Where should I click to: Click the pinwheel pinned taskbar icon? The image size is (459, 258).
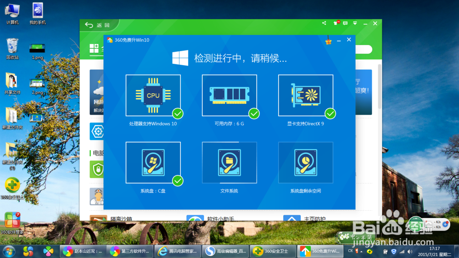(48, 251)
